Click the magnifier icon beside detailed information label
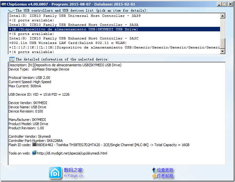The image size is (235, 182). (12, 59)
